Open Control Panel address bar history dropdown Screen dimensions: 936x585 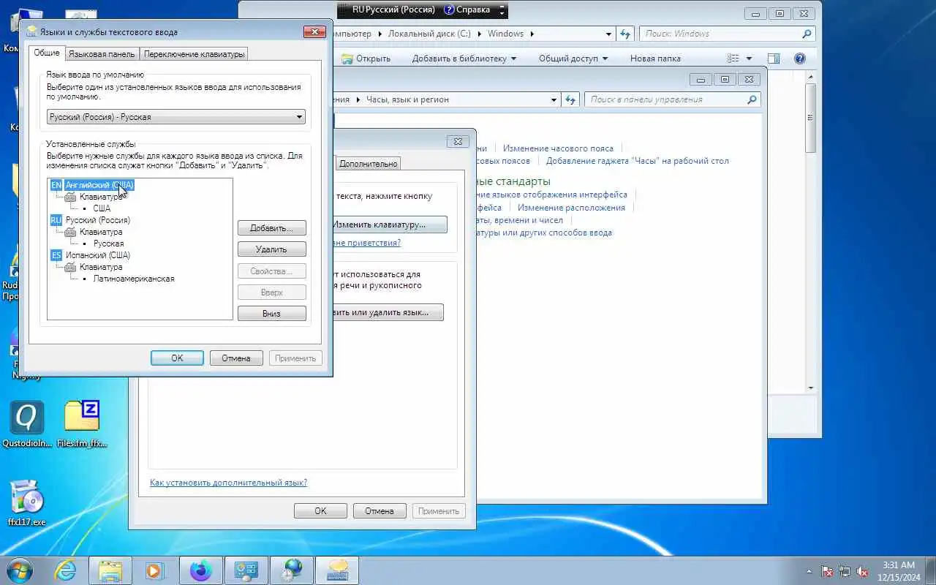(554, 99)
